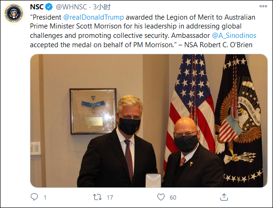Click the retweet count 17
Image resolution: width=273 pixels, height=208 pixels.
click(x=110, y=197)
